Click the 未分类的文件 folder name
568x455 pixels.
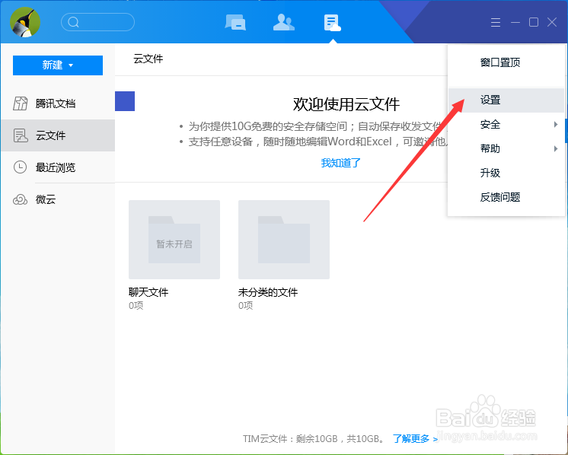[x=268, y=292]
